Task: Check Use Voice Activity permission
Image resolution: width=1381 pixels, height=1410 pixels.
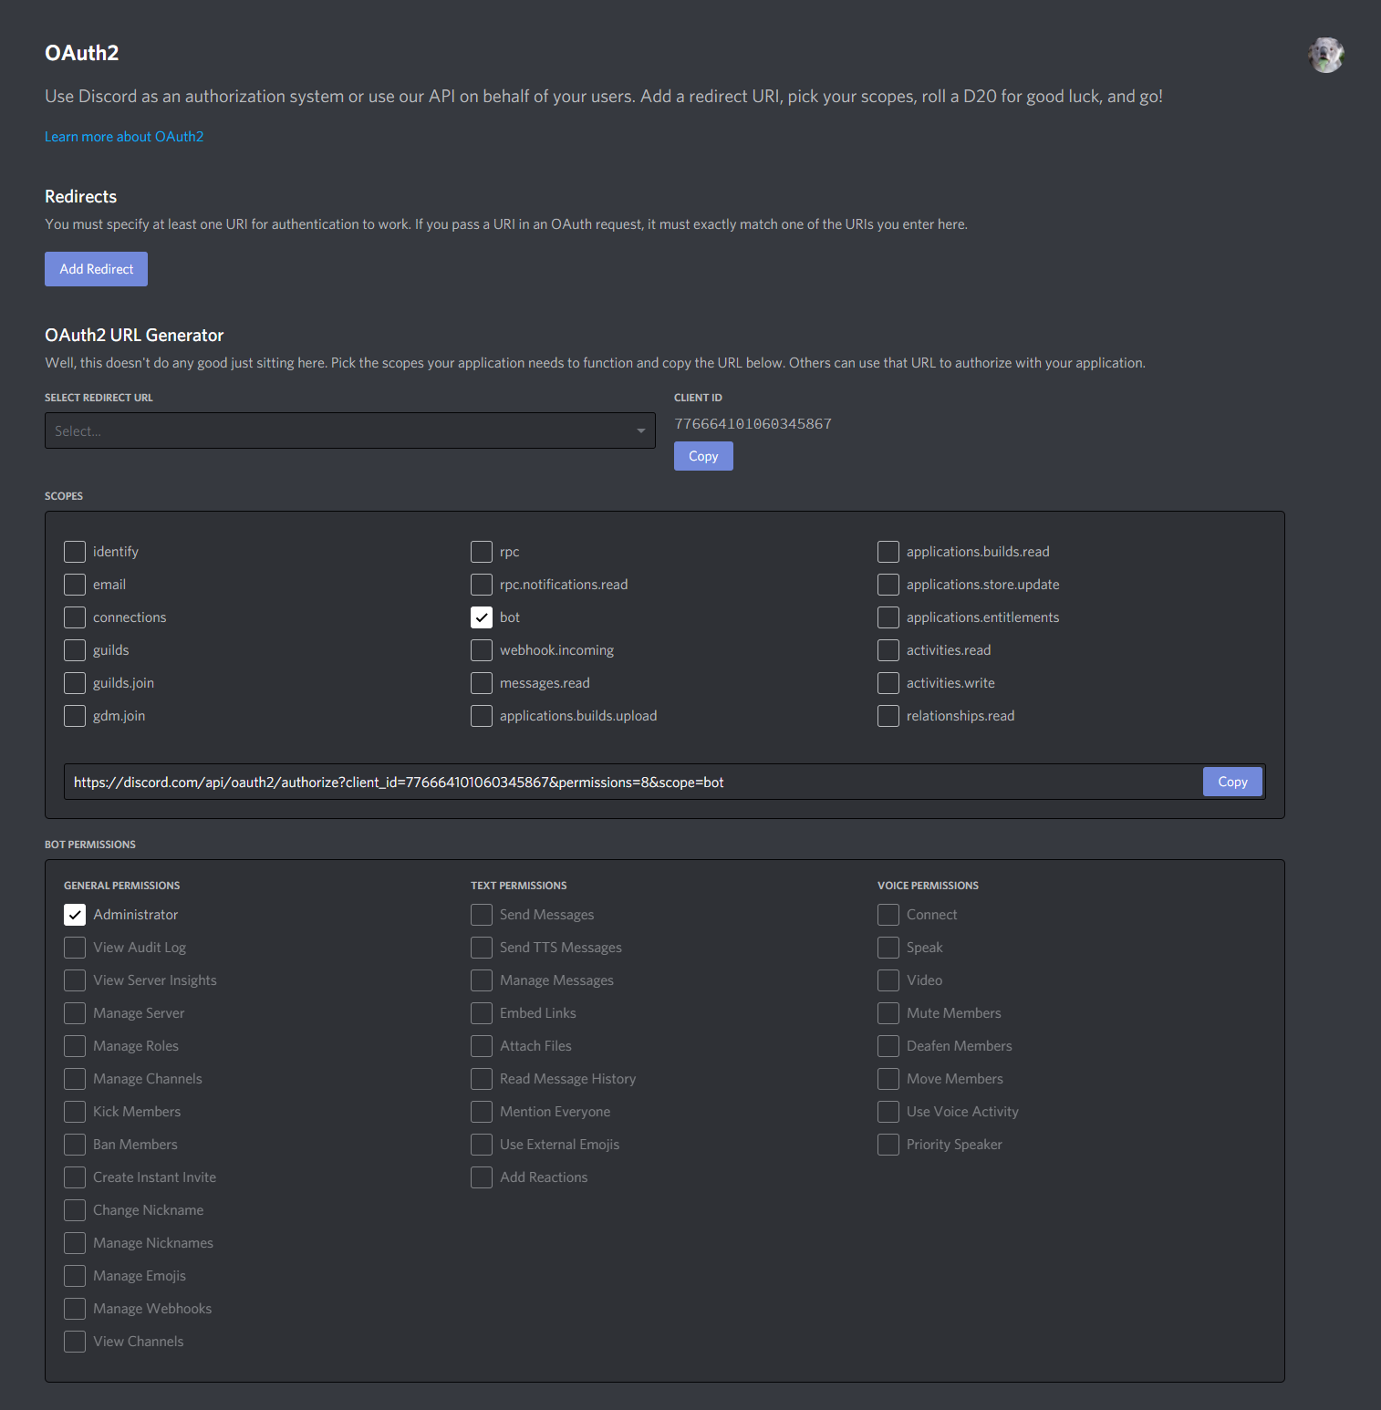Action: point(888,1112)
